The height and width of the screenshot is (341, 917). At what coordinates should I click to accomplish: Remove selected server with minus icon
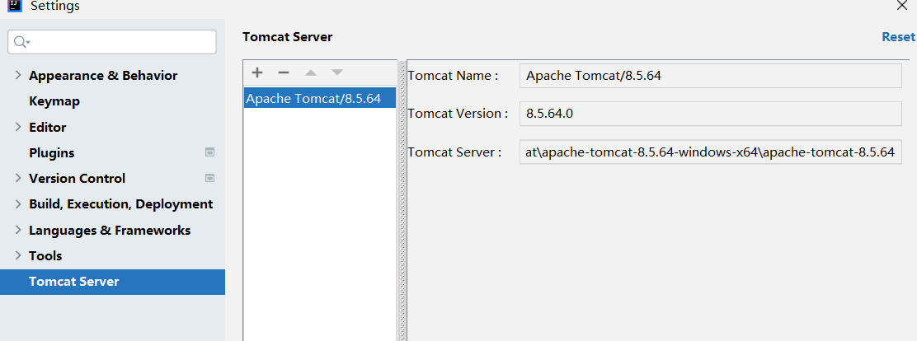click(x=284, y=72)
